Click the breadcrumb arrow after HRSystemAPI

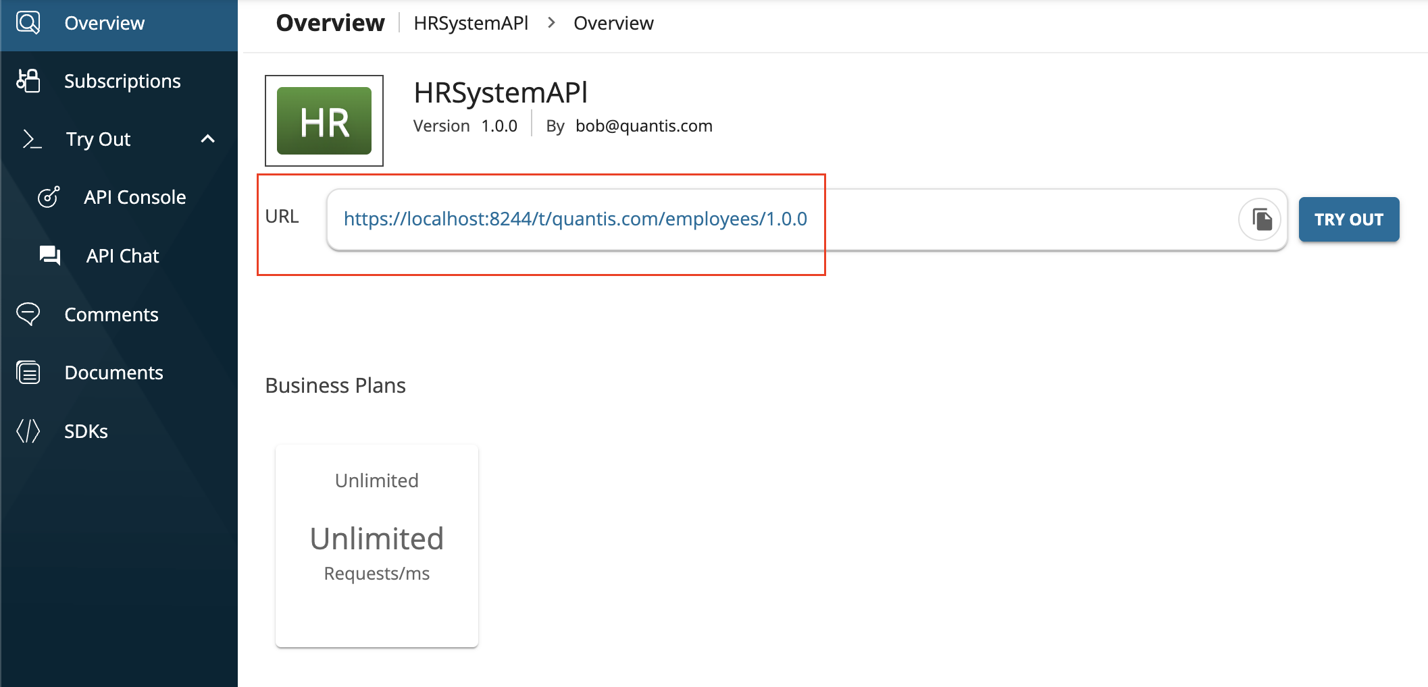(x=551, y=22)
